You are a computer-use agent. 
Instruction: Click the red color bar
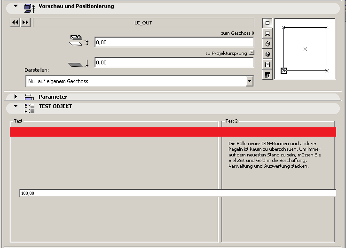(173, 132)
